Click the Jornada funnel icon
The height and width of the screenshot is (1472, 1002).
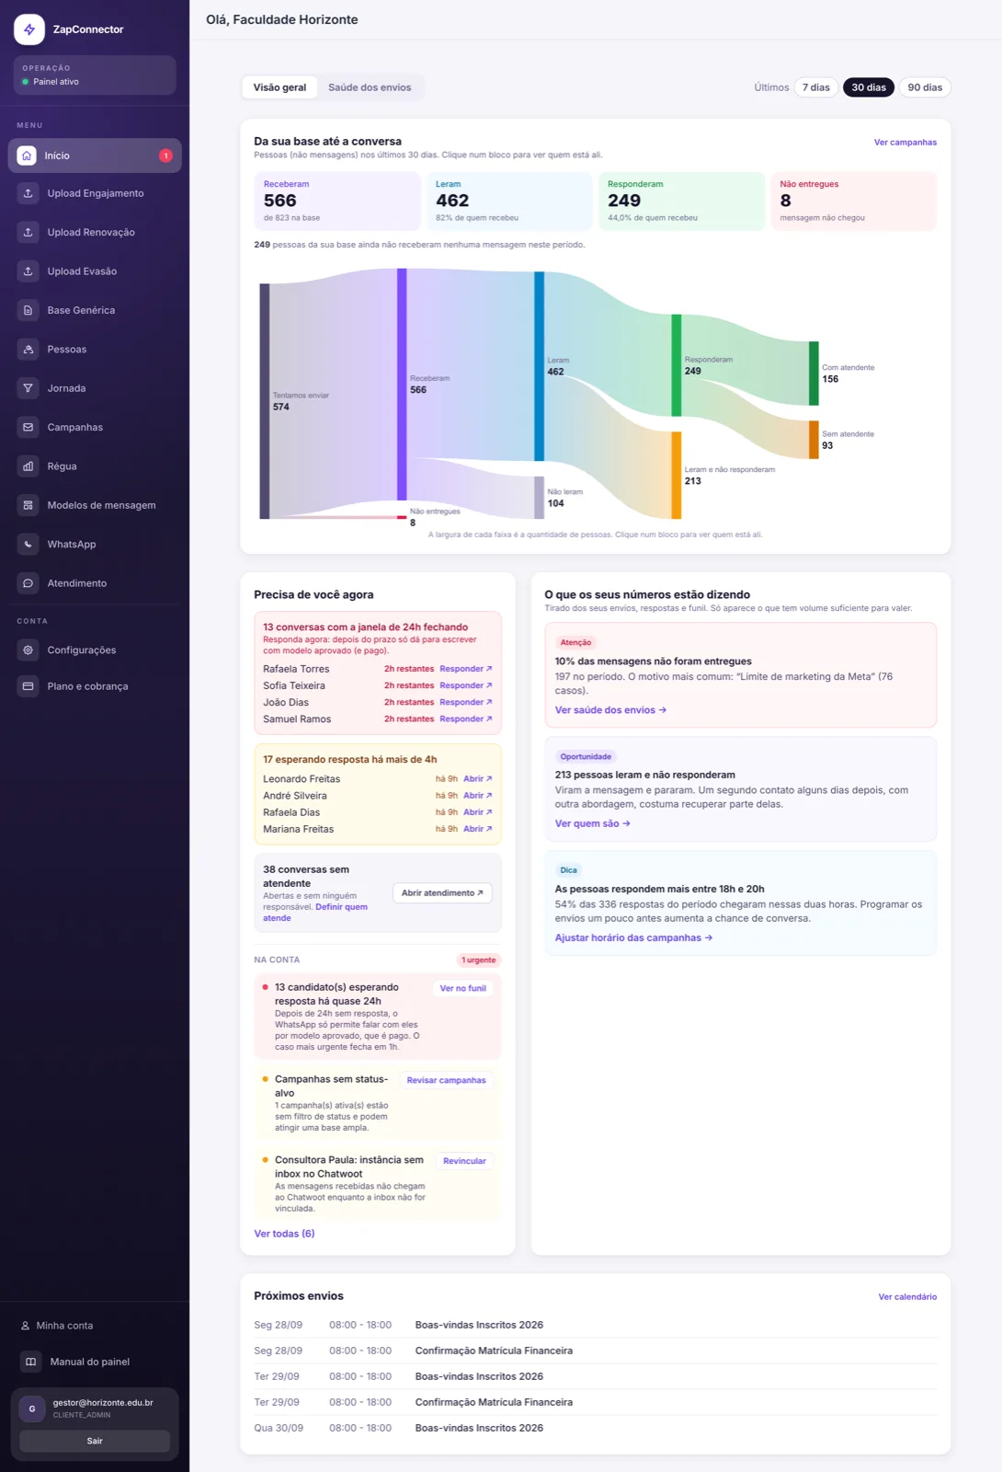click(x=28, y=388)
